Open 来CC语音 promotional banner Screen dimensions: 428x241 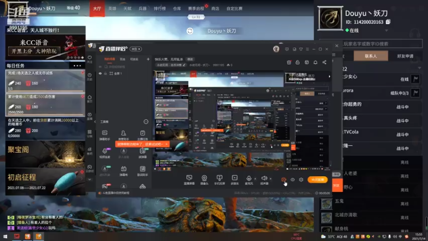point(45,47)
